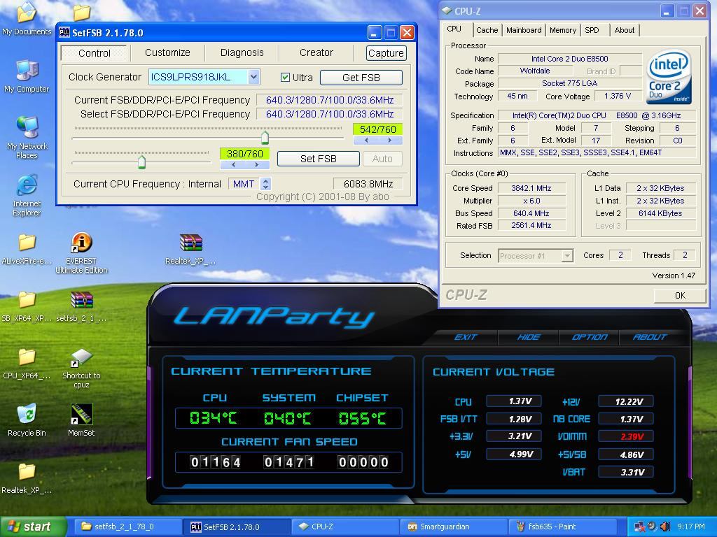Click HIDE in LANParty monitor

tap(529, 337)
